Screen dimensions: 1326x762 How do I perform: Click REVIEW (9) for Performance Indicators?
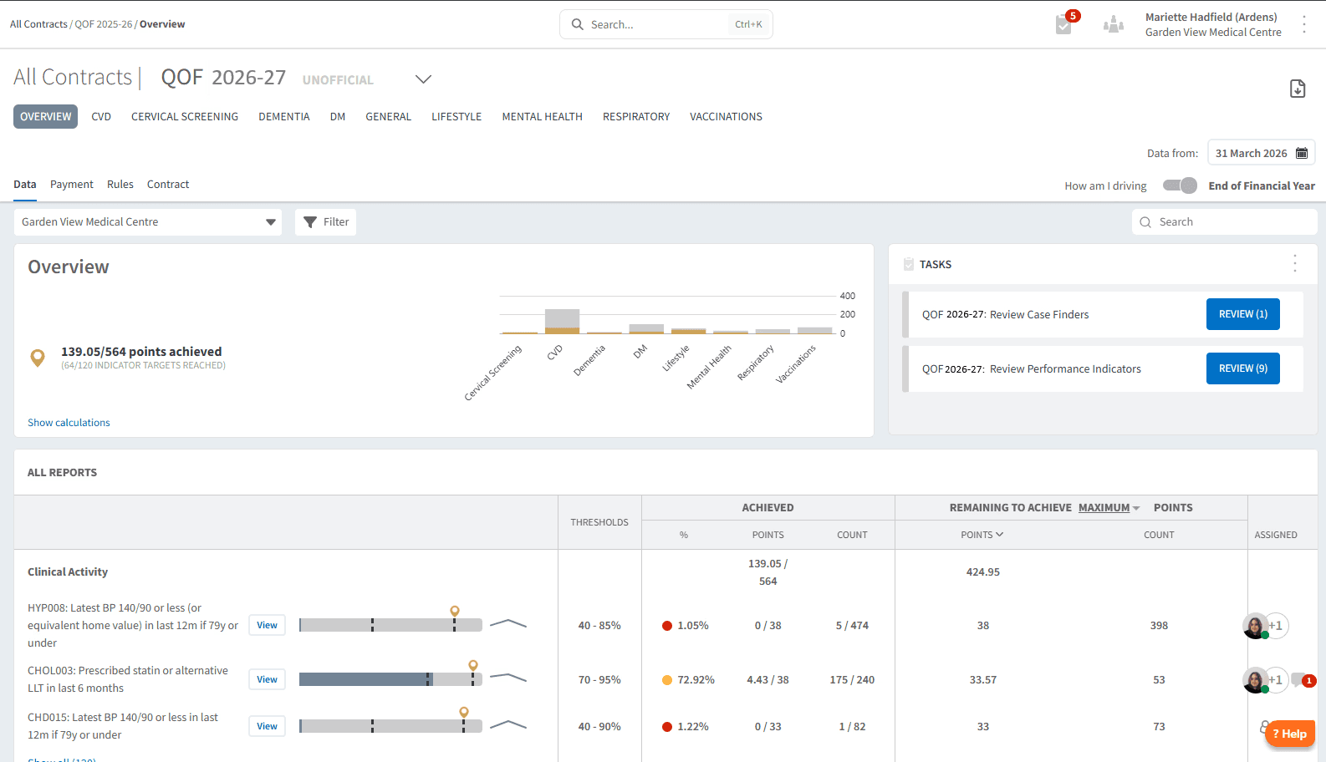tap(1242, 368)
